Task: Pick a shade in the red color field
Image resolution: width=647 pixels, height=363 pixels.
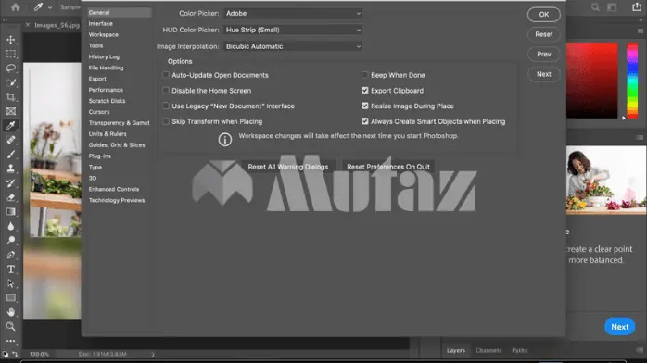Action: pos(591,81)
